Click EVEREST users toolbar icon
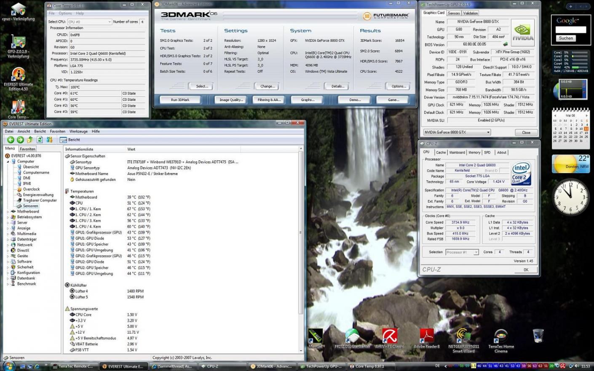 pos(49,139)
